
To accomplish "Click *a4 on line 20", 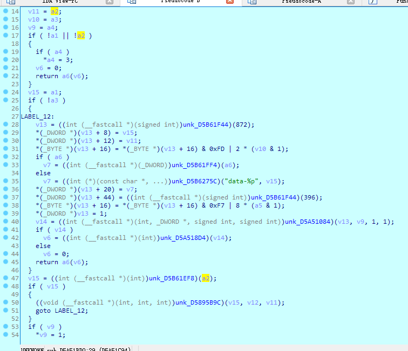I will pyautogui.click(x=49, y=60).
